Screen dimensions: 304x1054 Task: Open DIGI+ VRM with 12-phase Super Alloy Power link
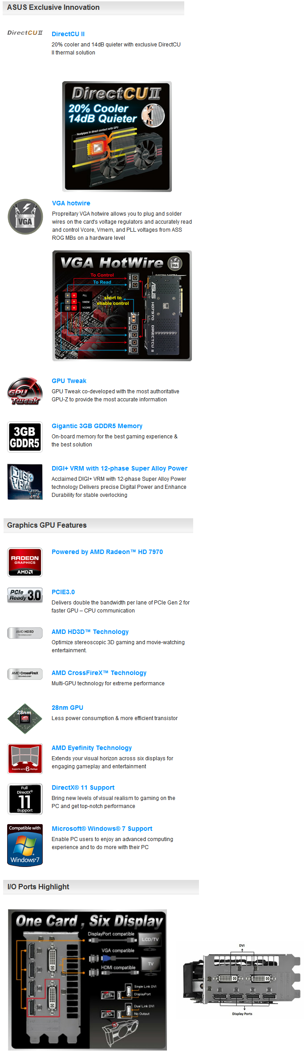(x=119, y=468)
